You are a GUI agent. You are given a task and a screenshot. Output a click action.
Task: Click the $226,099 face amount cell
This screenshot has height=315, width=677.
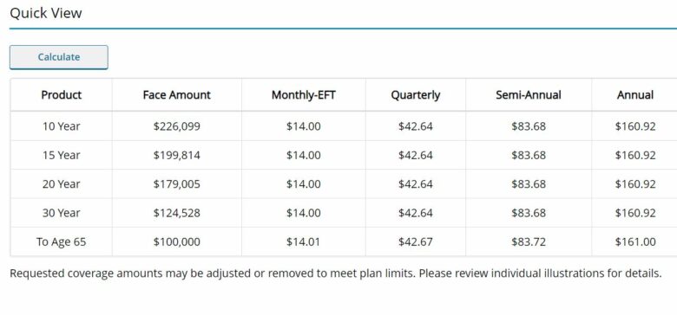point(176,126)
